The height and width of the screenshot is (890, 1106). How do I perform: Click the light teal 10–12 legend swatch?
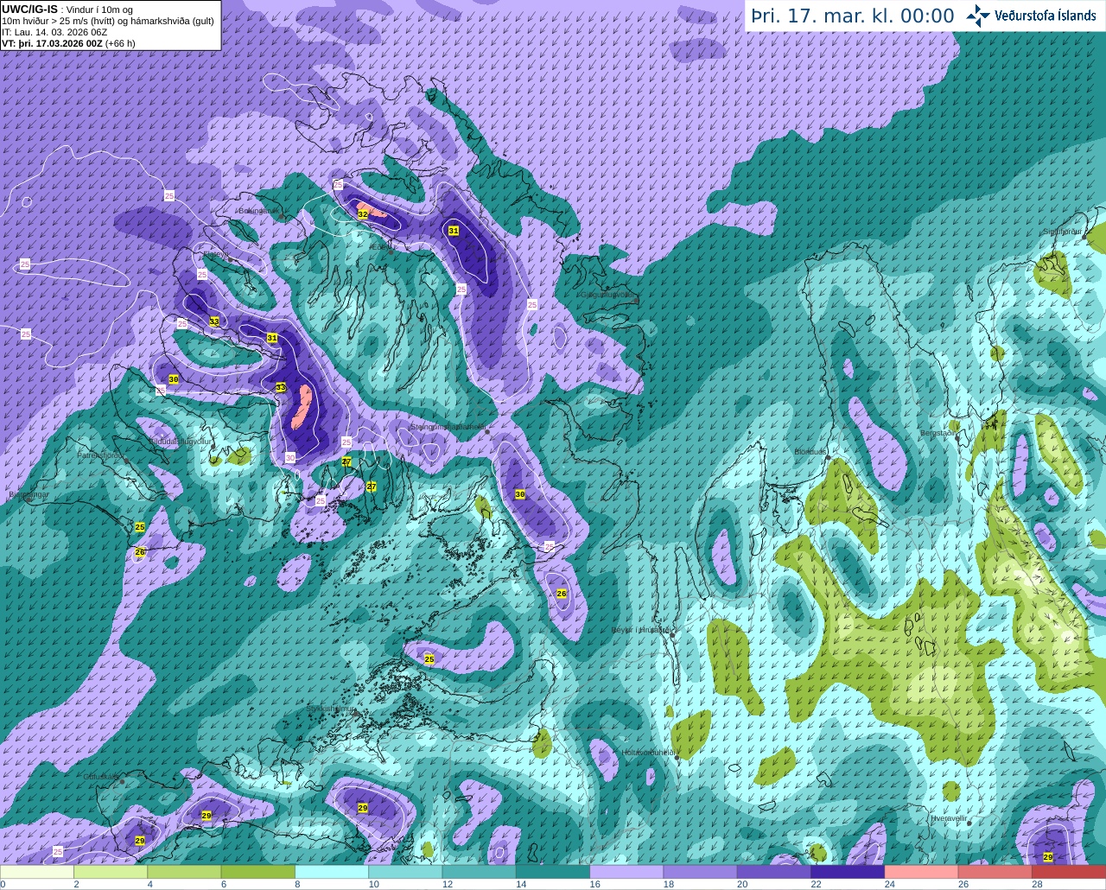click(x=405, y=872)
